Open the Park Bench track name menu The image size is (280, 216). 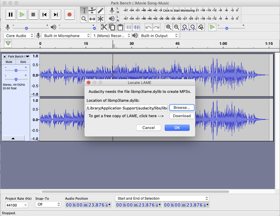point(18,56)
